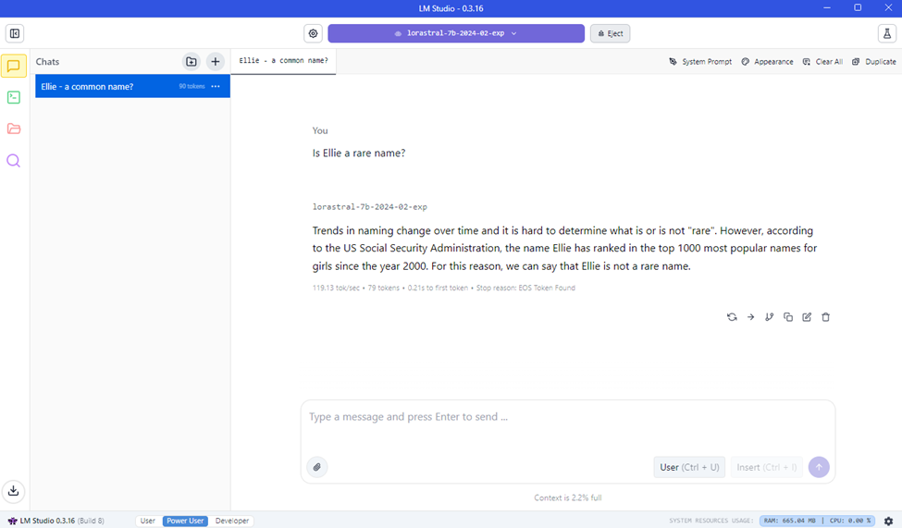Image resolution: width=902 pixels, height=528 pixels.
Task: Switch to Developer mode
Action: pos(232,521)
